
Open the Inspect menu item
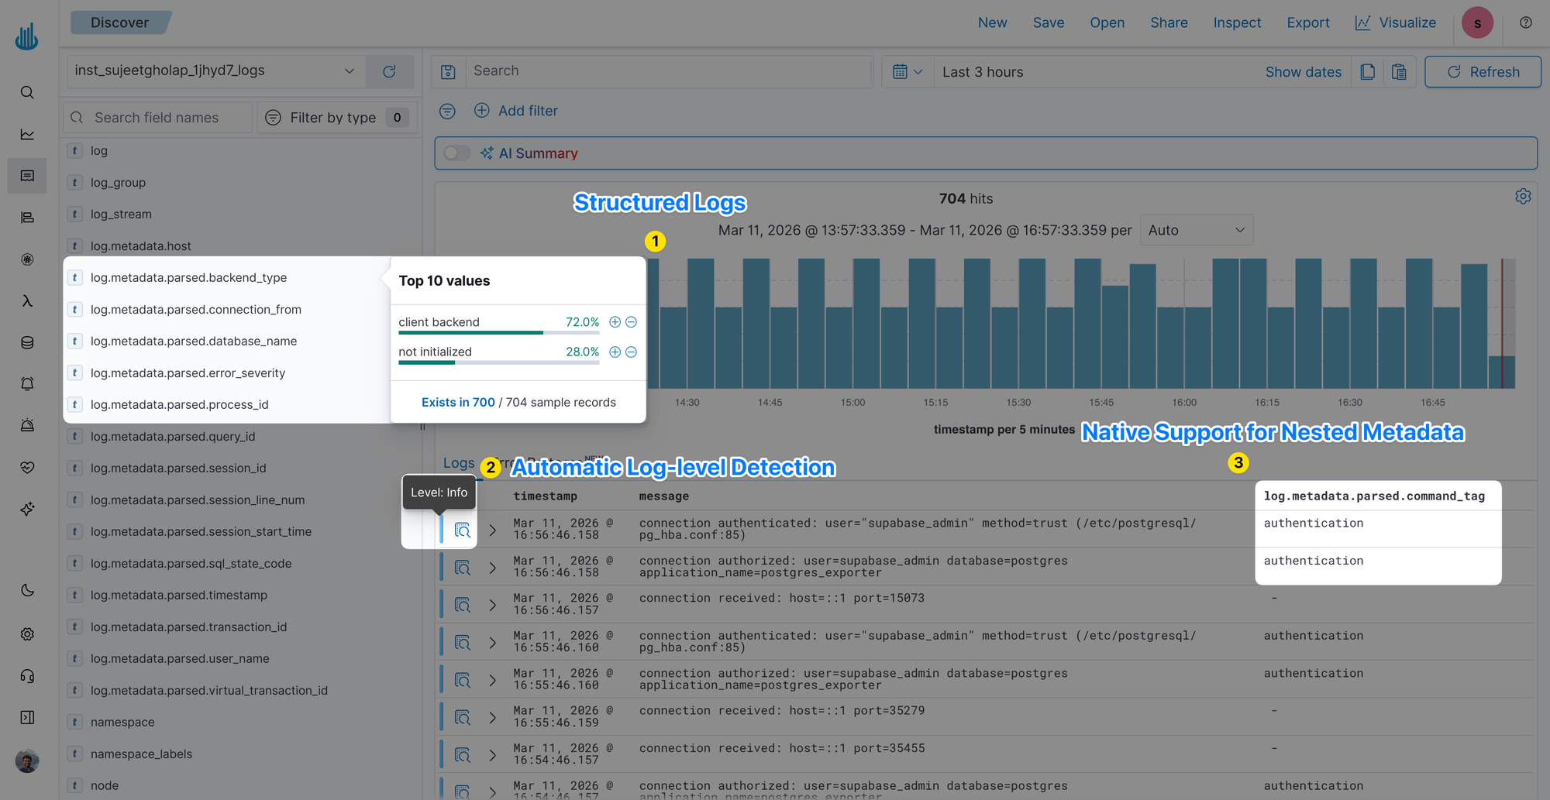point(1237,23)
